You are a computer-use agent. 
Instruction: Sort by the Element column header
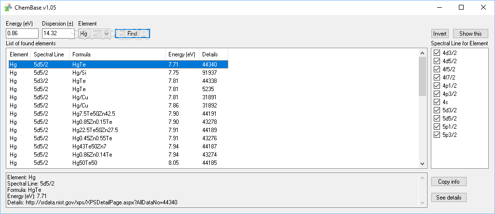pyautogui.click(x=19, y=54)
